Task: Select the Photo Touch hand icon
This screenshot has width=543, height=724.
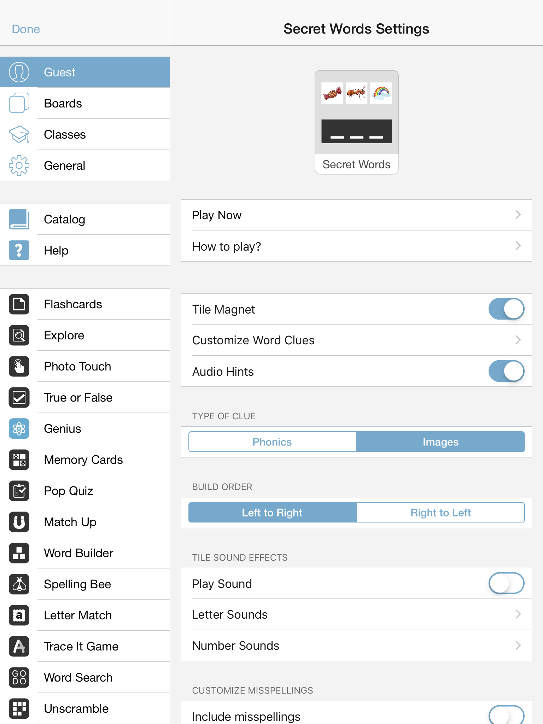Action: [19, 366]
